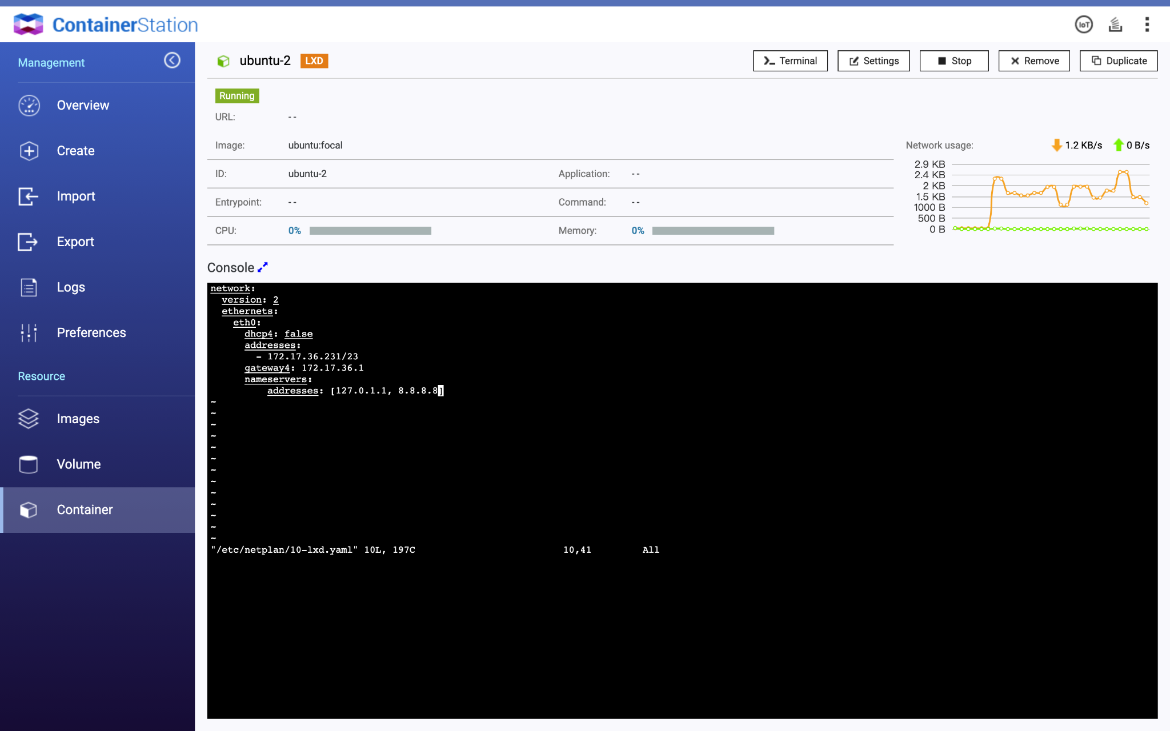This screenshot has height=731, width=1170.
Task: Go to the Volume section
Action: click(x=78, y=464)
